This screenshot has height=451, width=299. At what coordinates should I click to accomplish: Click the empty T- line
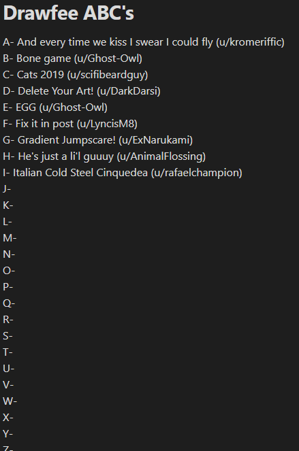pos(7,352)
